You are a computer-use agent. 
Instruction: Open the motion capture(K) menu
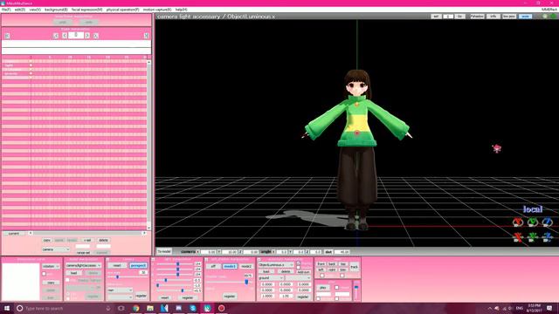(x=157, y=10)
